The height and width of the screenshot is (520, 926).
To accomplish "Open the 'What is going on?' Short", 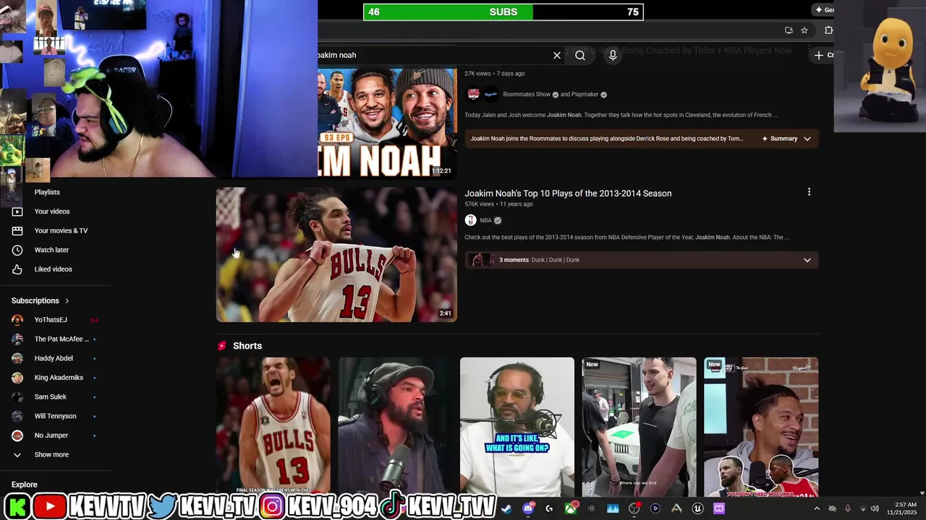I will (x=517, y=426).
